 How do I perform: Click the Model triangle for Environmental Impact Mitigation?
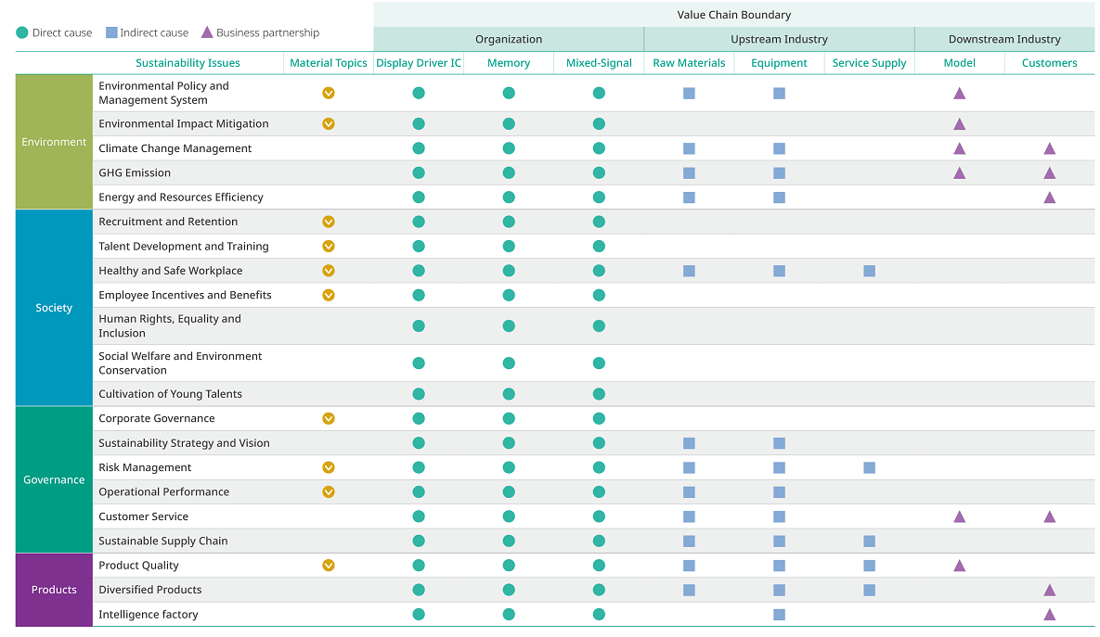click(960, 124)
